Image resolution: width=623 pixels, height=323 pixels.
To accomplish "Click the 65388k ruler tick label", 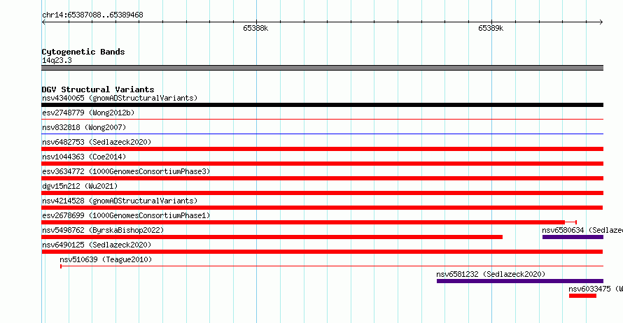I will [255, 28].
